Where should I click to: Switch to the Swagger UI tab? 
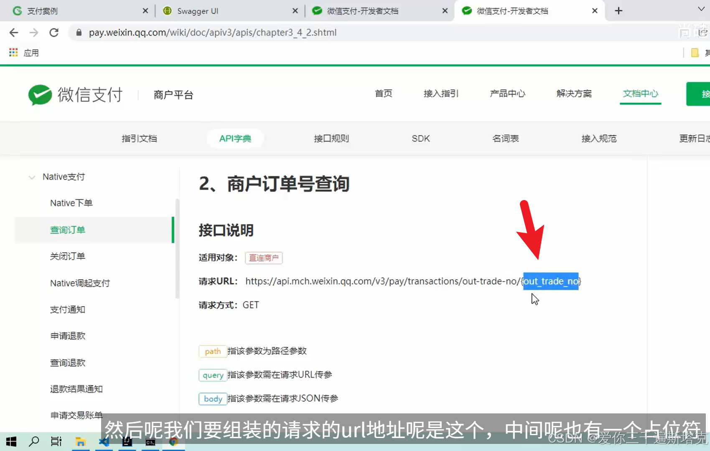pos(230,11)
